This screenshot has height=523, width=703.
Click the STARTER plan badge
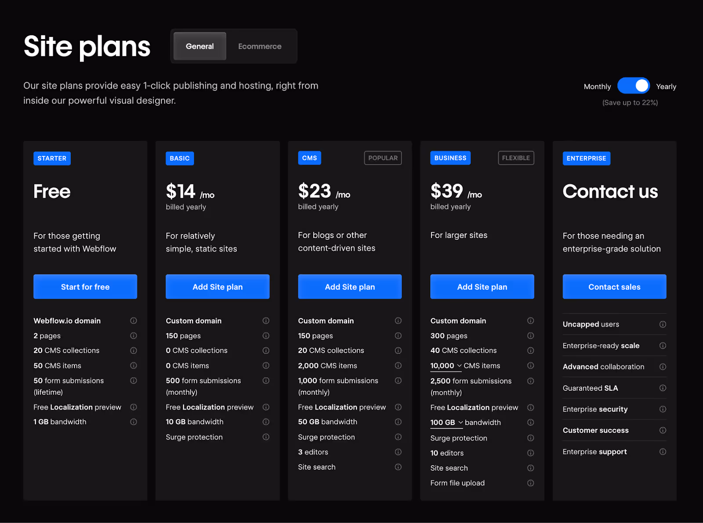pos(52,158)
